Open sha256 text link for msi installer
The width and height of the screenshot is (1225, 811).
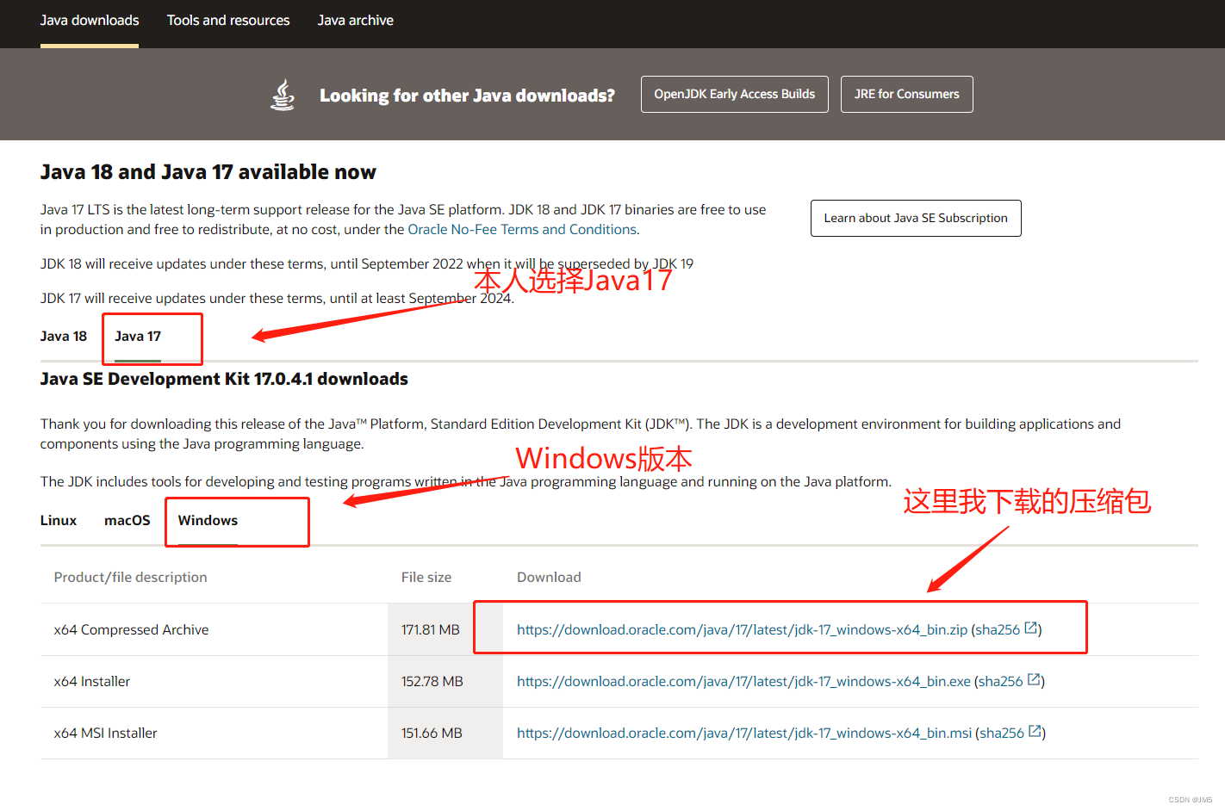click(x=1002, y=734)
